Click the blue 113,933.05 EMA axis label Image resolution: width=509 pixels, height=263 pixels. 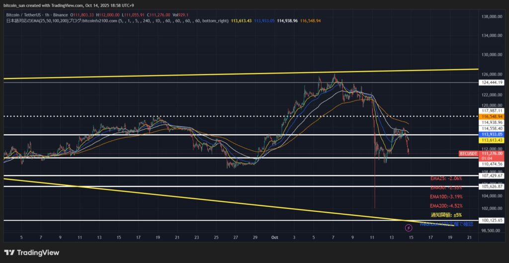[493, 134]
